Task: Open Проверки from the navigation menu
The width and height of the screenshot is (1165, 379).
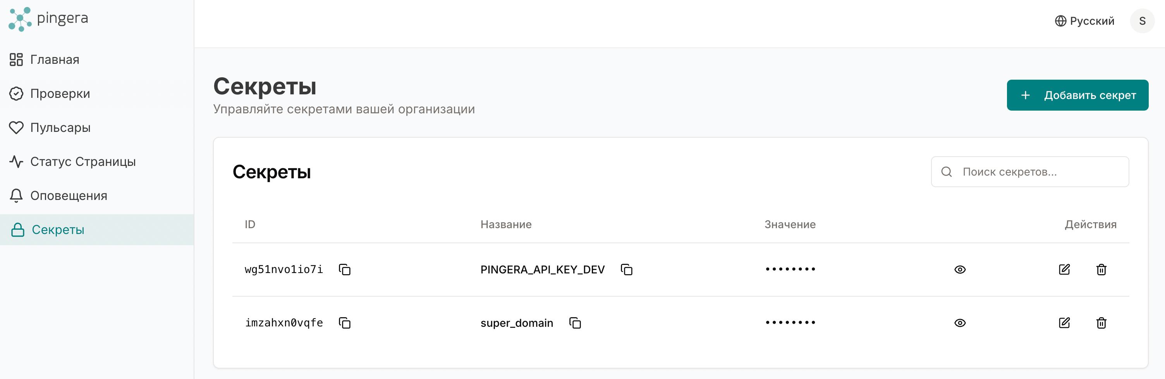Action: pyautogui.click(x=60, y=94)
